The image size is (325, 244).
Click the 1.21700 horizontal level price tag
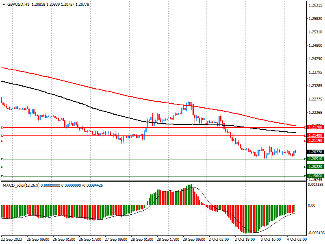click(x=315, y=127)
